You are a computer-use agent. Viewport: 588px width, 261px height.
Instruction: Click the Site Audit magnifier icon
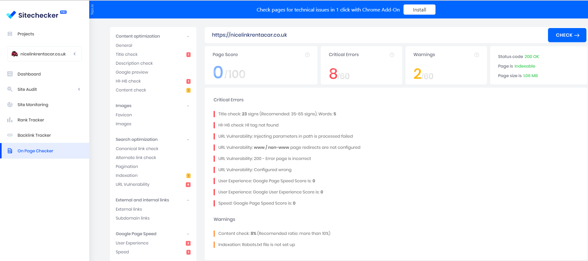coord(10,89)
